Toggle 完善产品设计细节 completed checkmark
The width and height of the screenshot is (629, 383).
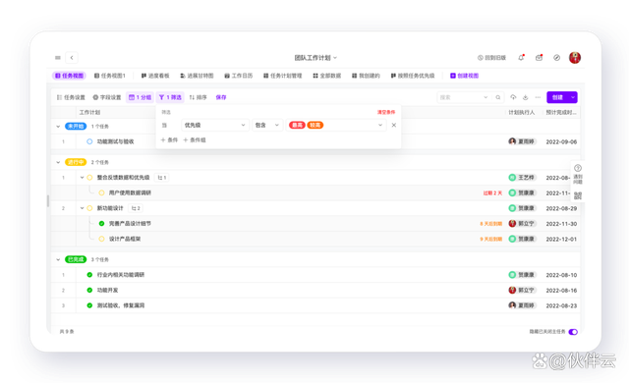coord(101,224)
